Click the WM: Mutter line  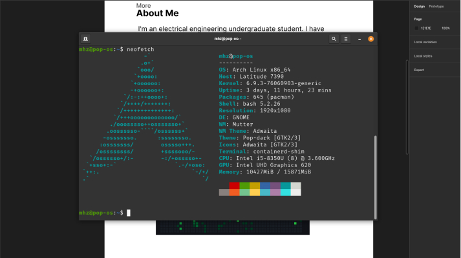click(236, 124)
